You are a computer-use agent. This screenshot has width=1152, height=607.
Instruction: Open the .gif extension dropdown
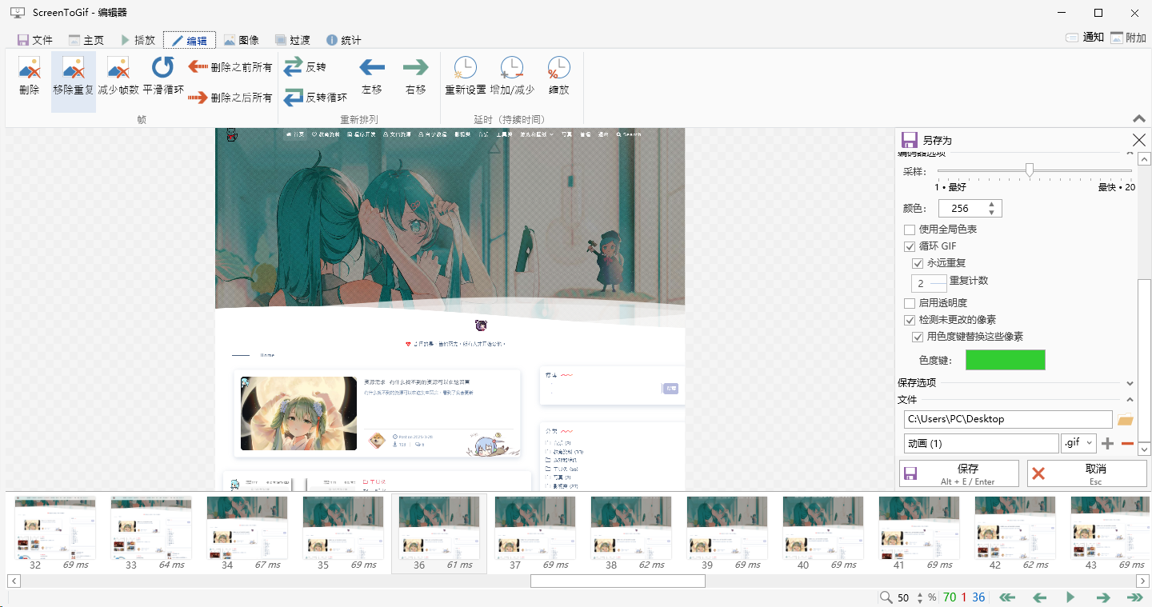coord(1078,443)
